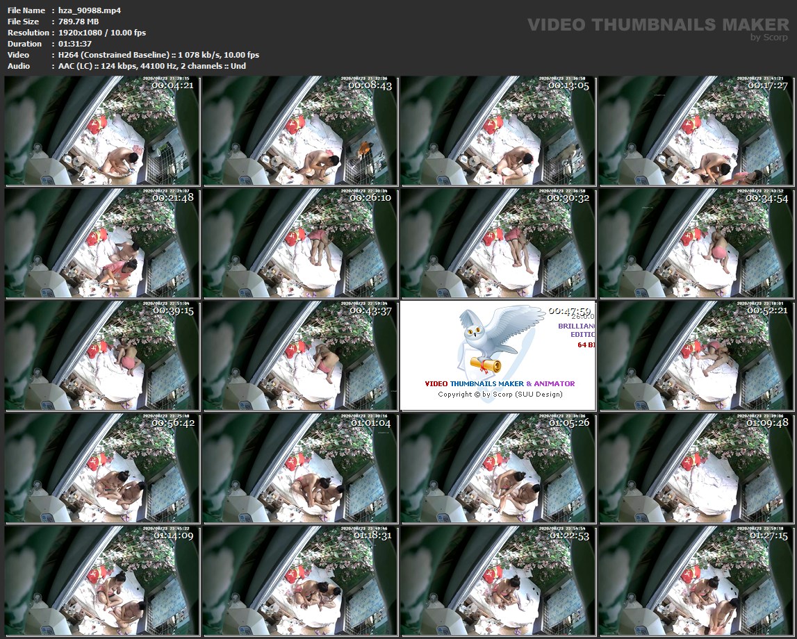Click the file name hza_90988.mp4
The width and height of the screenshot is (797, 639).
click(x=90, y=10)
